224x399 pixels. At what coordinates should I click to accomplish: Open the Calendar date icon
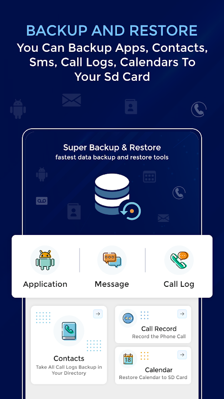pos(128,359)
